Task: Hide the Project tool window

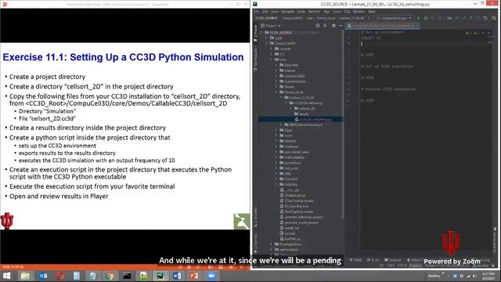Action: (x=341, y=26)
